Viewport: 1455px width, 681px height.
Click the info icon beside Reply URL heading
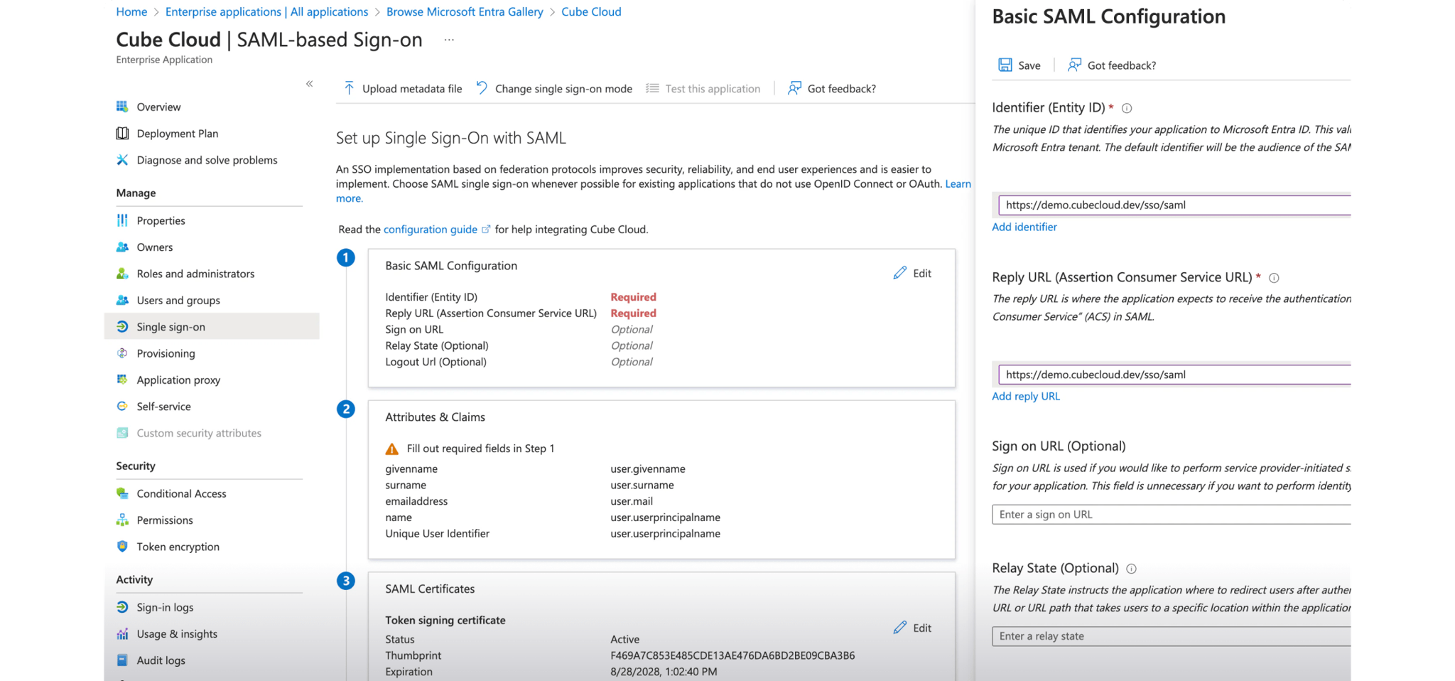(x=1274, y=278)
